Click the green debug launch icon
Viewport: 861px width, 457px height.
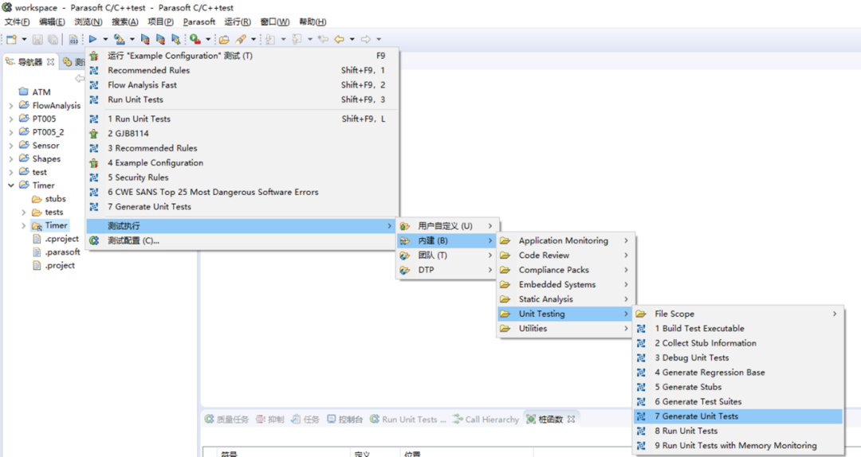coord(195,39)
